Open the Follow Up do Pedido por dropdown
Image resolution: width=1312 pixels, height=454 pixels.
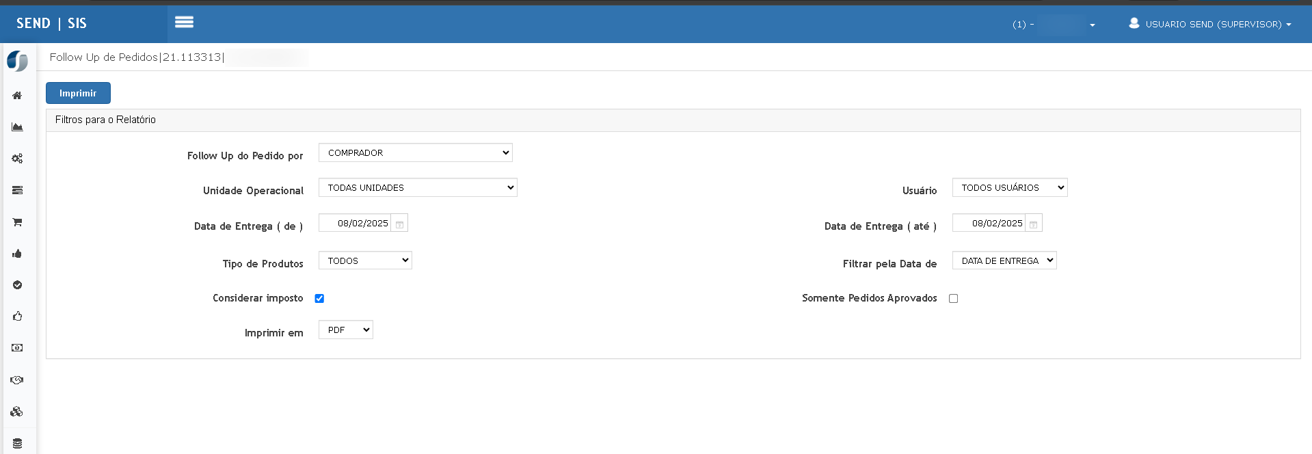coord(416,152)
